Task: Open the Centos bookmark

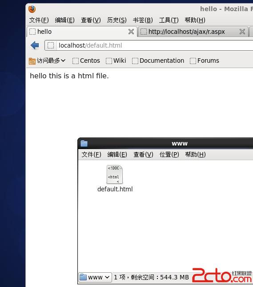Action: coord(86,61)
